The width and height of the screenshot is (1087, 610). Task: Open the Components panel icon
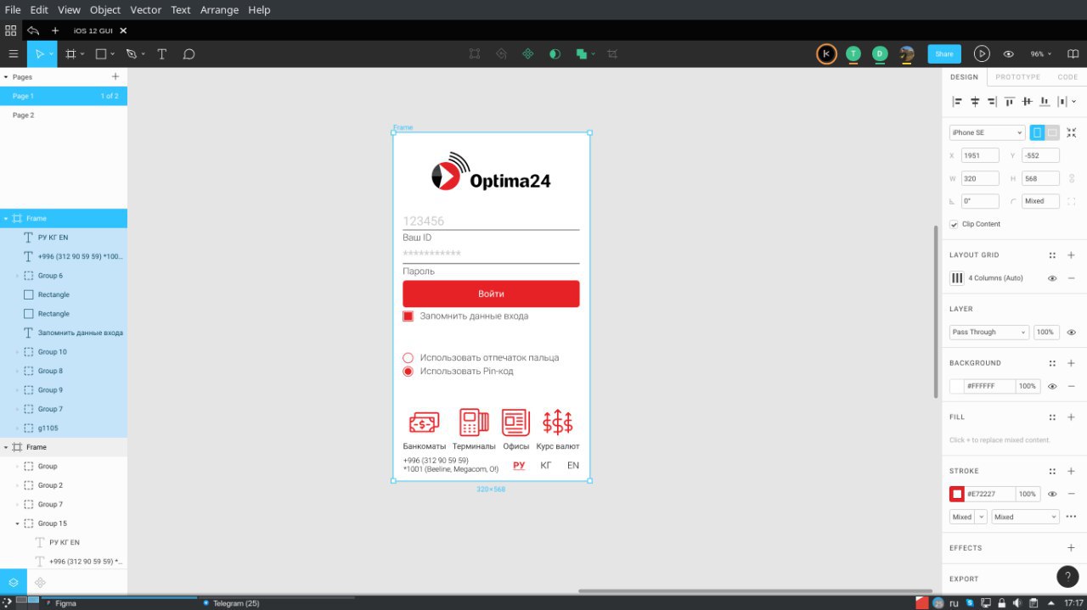(x=40, y=582)
